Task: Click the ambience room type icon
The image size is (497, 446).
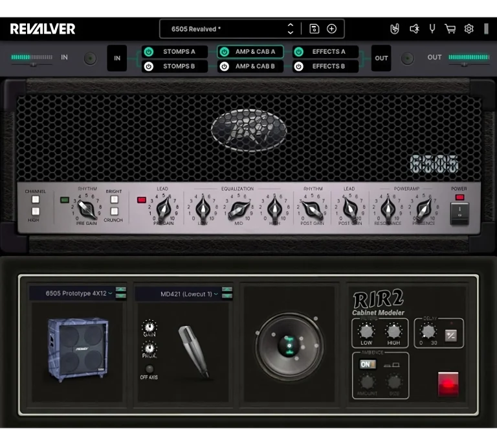Action: click(392, 365)
